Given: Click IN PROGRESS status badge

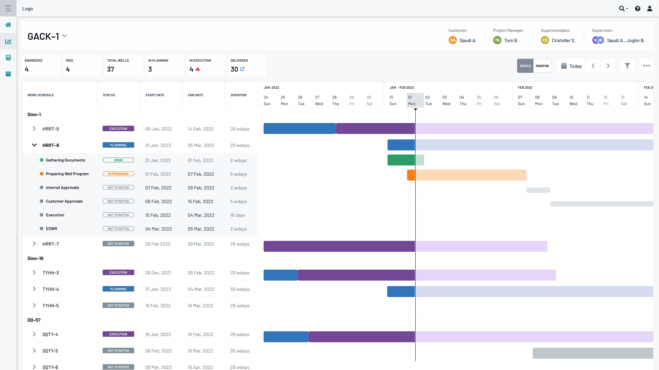Looking at the screenshot, I should pyautogui.click(x=118, y=174).
